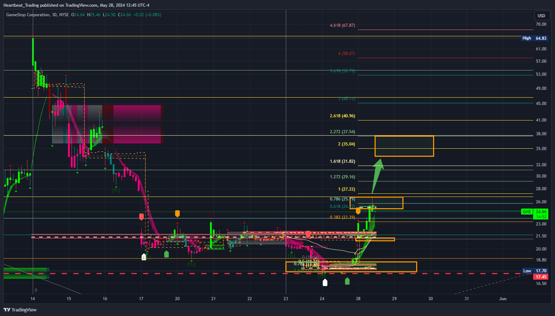This screenshot has height=316, width=555.
Task: Click the close value C24.66
Action: click(124, 15)
